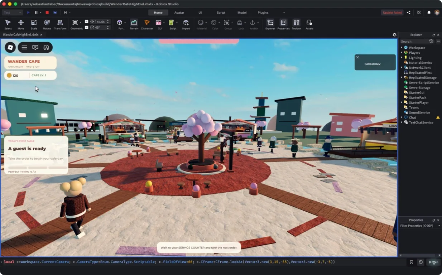The image size is (442, 275).
Task: Click the user avatar icon
Action: tap(437, 13)
